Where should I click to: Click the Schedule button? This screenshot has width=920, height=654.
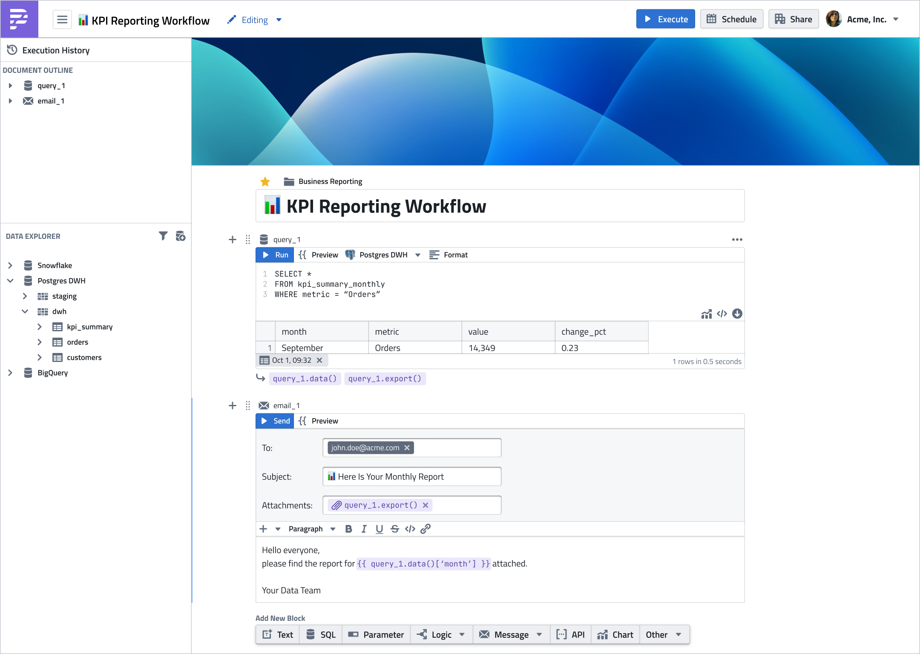731,19
